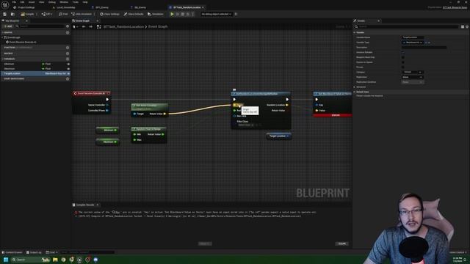Click the Unreal Engine logo icon
Image resolution: width=470 pixels, height=264 pixels.
[5, 4]
